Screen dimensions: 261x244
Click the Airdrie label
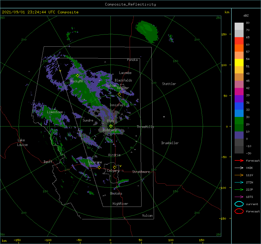pyautogui.click(x=114, y=155)
